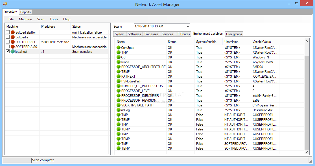Click the green icon beside asl.log
This screenshot has width=315, height=166.
point(118,110)
